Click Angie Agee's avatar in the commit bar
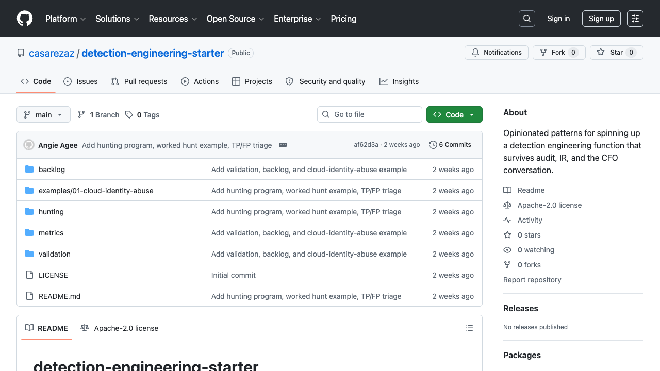 (x=29, y=145)
